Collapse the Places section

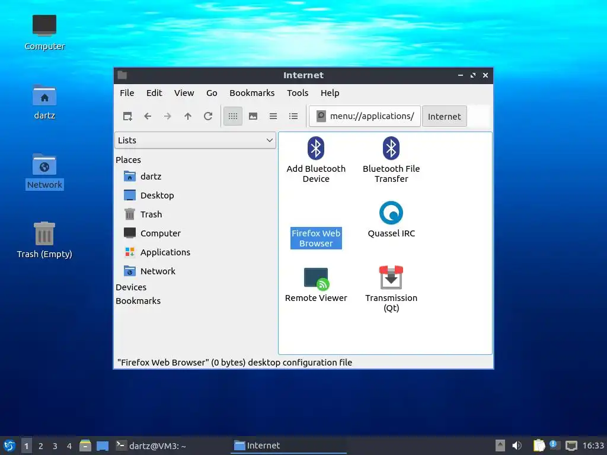click(x=128, y=160)
